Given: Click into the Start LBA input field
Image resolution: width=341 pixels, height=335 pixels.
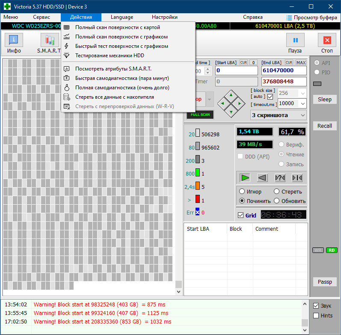Looking at the screenshot, I should click(236, 71).
